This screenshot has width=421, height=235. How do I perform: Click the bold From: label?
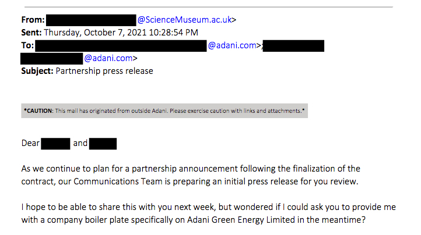click(x=32, y=20)
